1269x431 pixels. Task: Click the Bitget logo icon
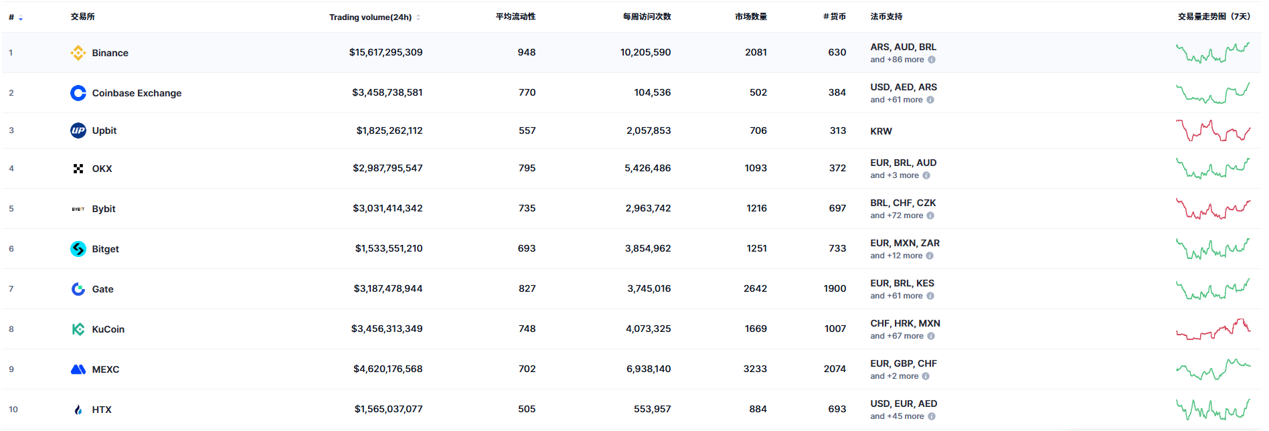click(x=78, y=249)
